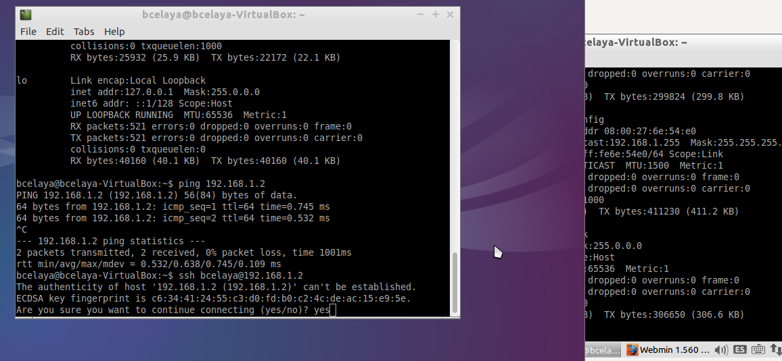Click the '08:00:27:6e:54:e0' address in right terminal

coord(650,132)
